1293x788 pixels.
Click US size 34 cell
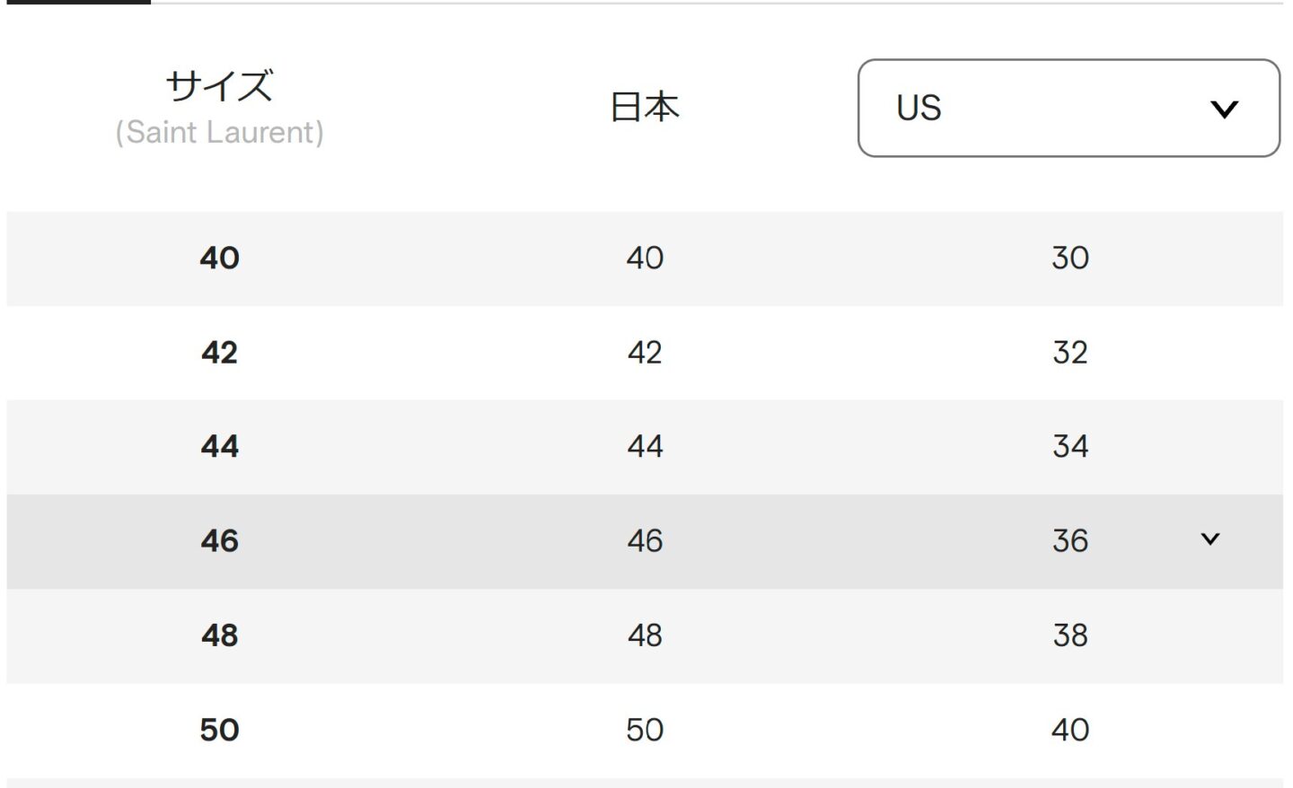click(1069, 447)
